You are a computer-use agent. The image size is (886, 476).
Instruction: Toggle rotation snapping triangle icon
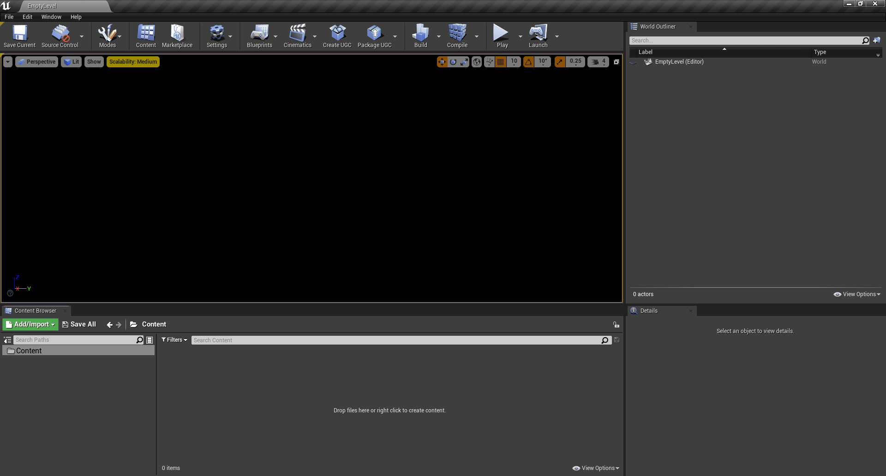(529, 62)
